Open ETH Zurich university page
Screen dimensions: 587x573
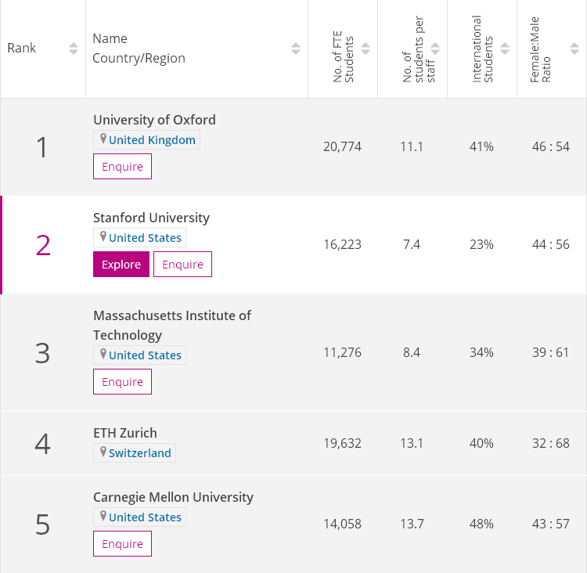tap(124, 433)
